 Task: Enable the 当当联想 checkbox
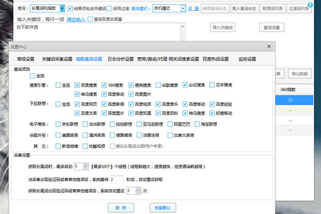click(x=85, y=124)
